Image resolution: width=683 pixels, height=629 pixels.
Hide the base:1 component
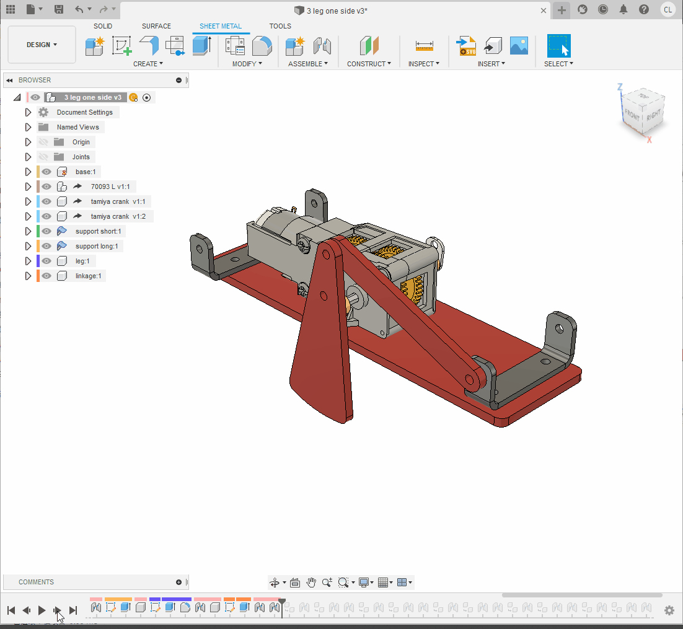click(46, 172)
